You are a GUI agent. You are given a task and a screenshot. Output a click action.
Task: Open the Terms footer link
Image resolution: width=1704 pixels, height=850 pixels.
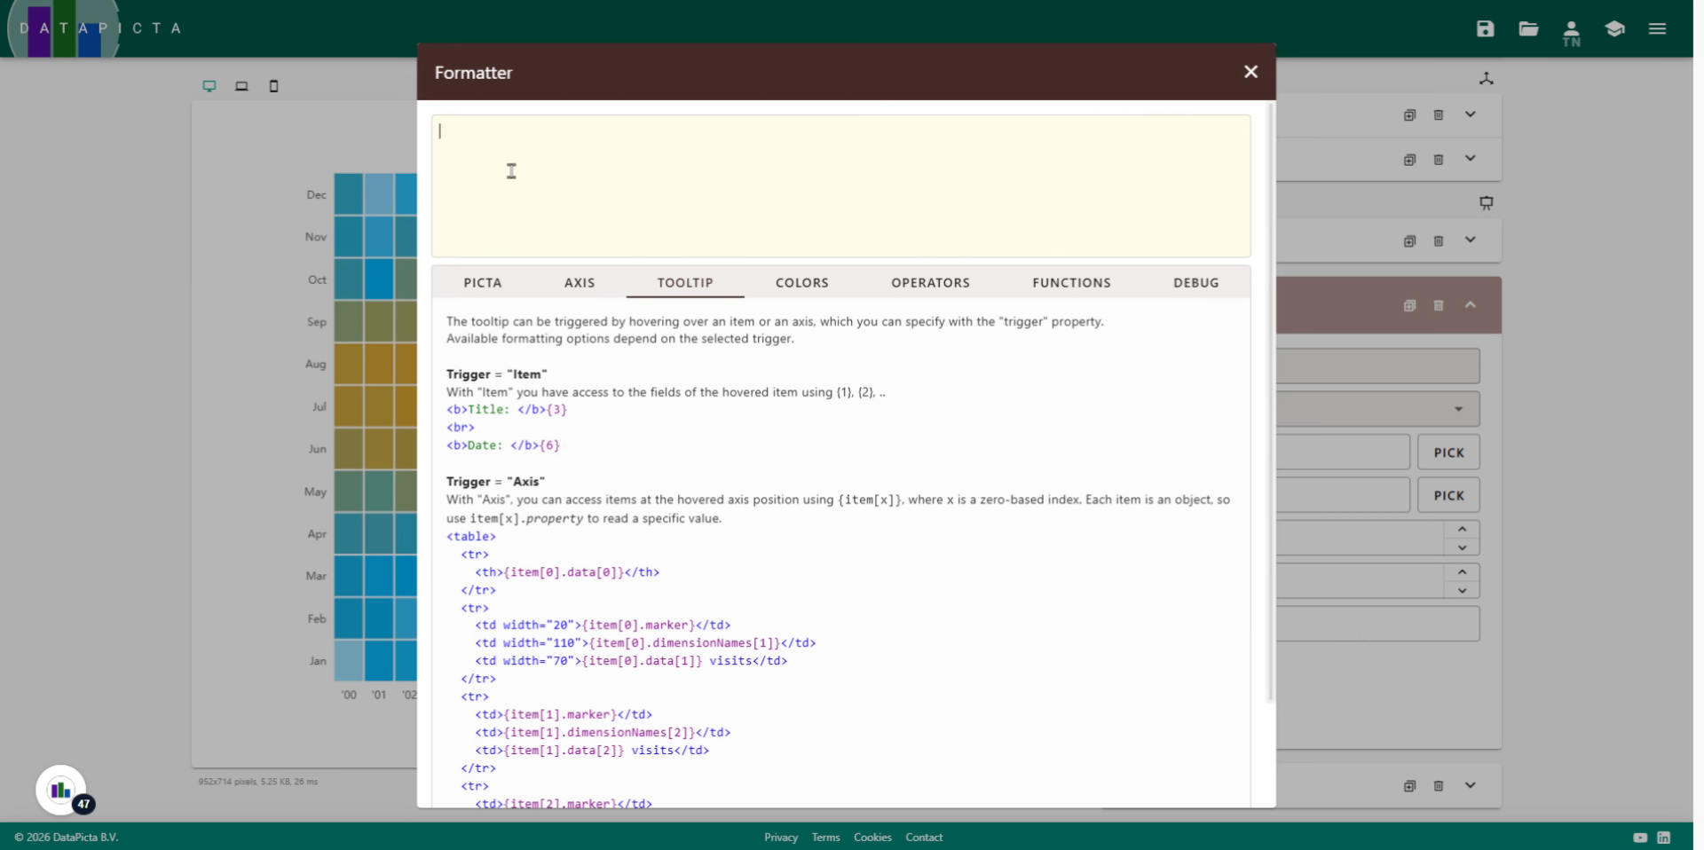(x=825, y=838)
